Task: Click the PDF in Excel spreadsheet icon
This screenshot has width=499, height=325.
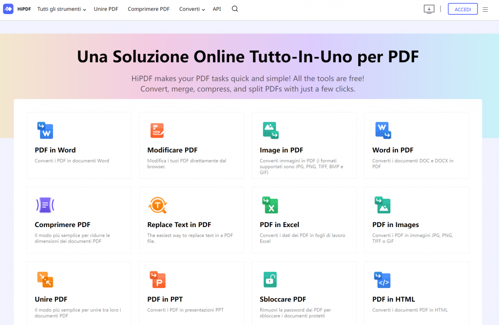Action: [x=270, y=205]
